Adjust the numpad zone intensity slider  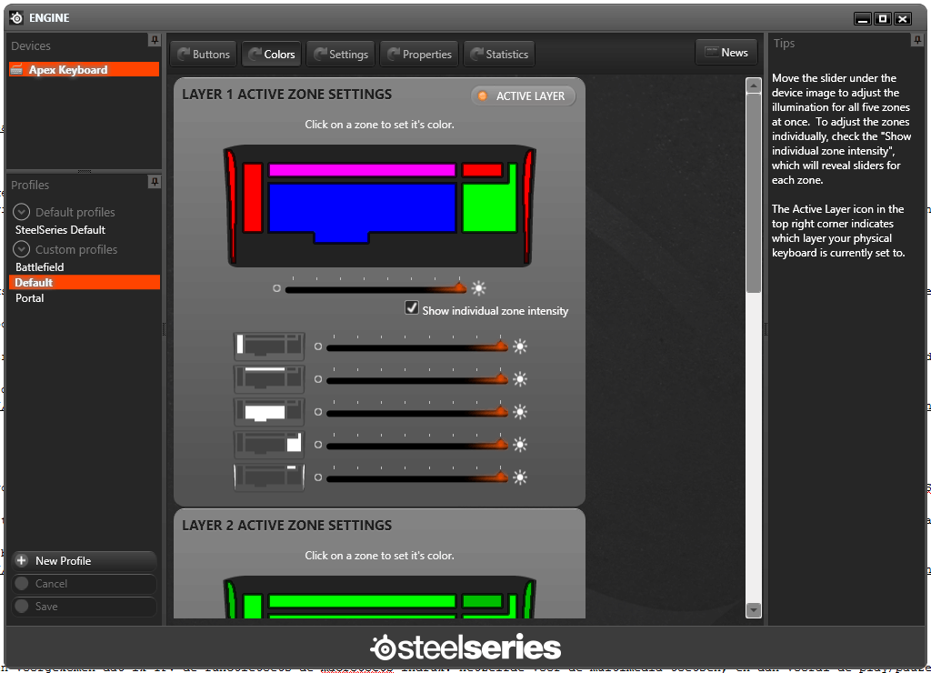416,445
